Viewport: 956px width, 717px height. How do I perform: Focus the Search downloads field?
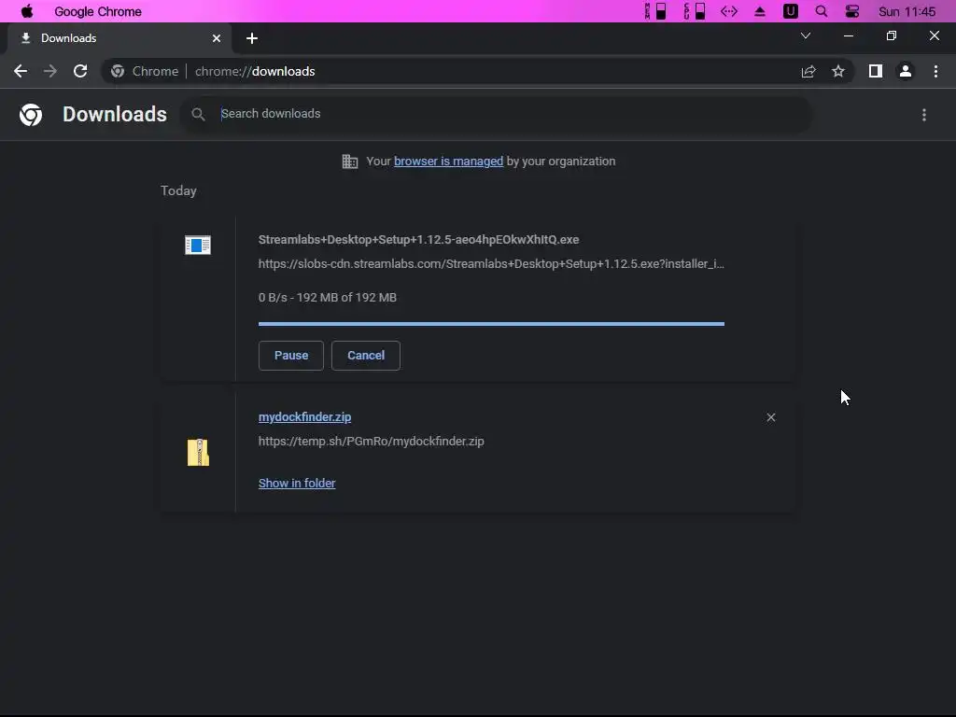[x=513, y=114]
